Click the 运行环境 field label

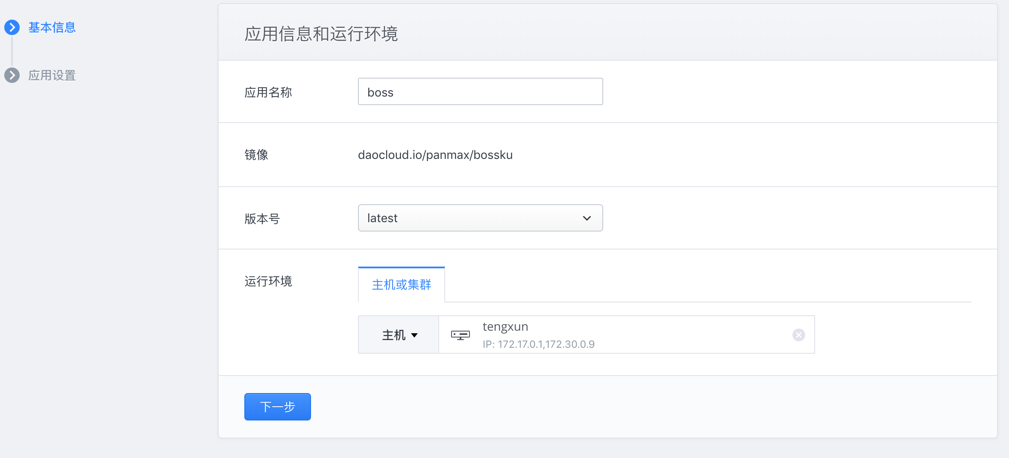click(x=268, y=281)
